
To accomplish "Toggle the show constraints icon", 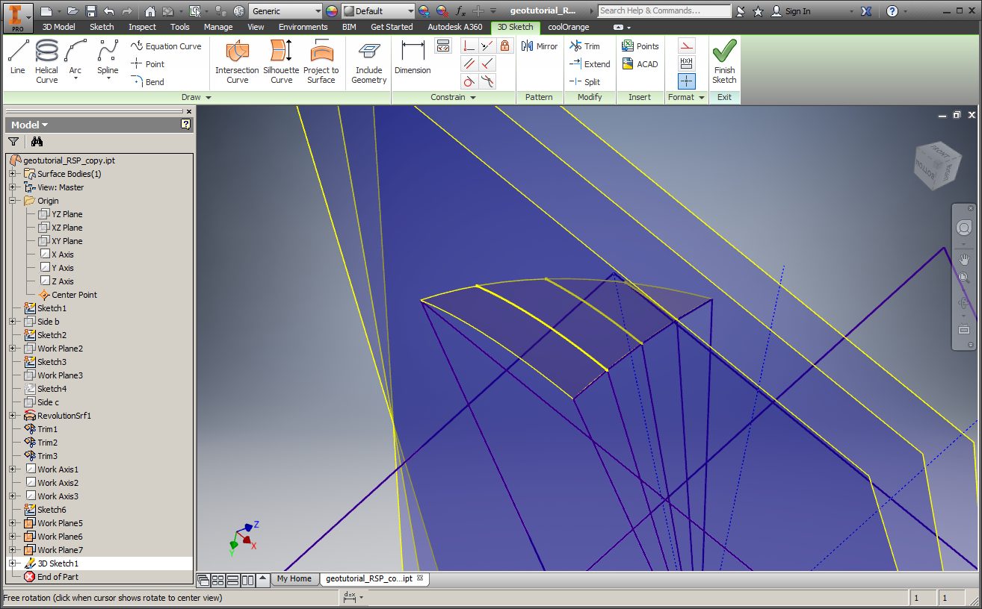I will [443, 46].
